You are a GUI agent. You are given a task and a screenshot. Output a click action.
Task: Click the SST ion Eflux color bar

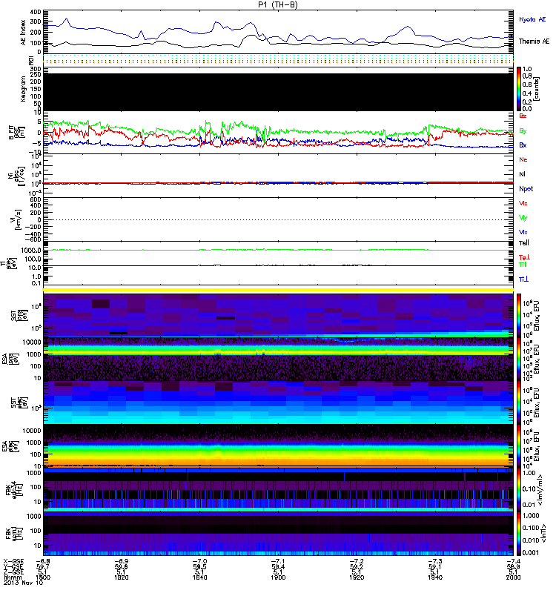tap(519, 316)
